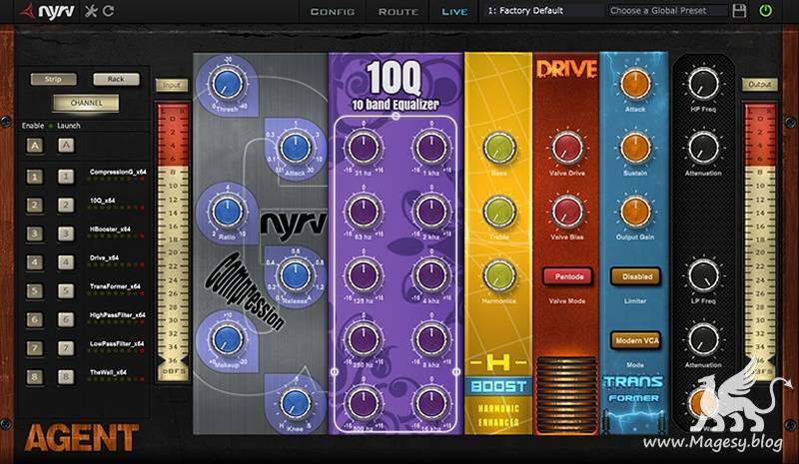Image resolution: width=799 pixels, height=464 pixels.
Task: Click the Compression Release knob
Action: click(x=294, y=275)
